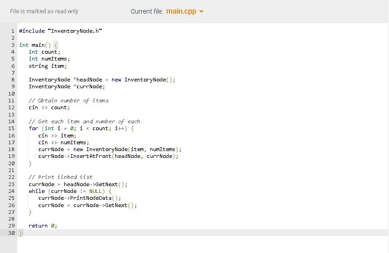Click the PrintNodeData() call
This screenshot has height=253, width=389.
pyautogui.click(x=79, y=198)
